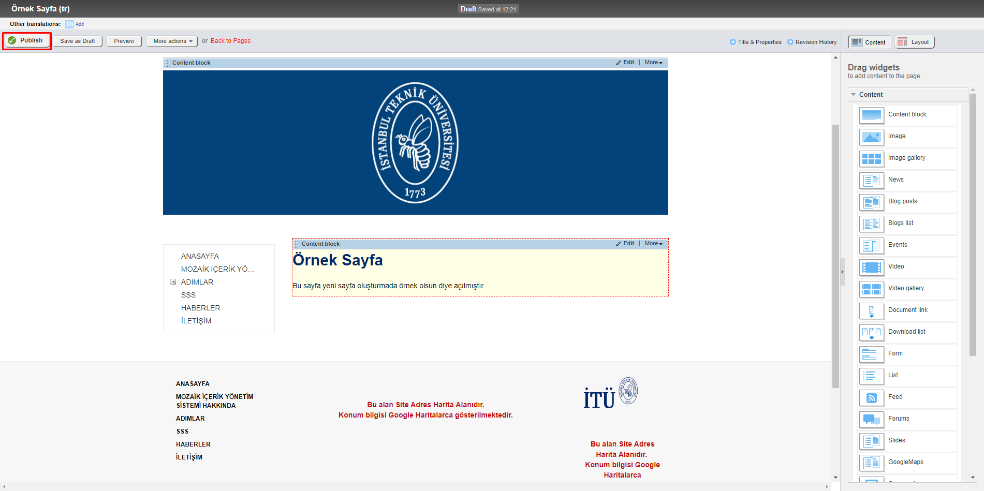Select the Image widget icon
The width and height of the screenshot is (984, 491).
pyautogui.click(x=872, y=137)
